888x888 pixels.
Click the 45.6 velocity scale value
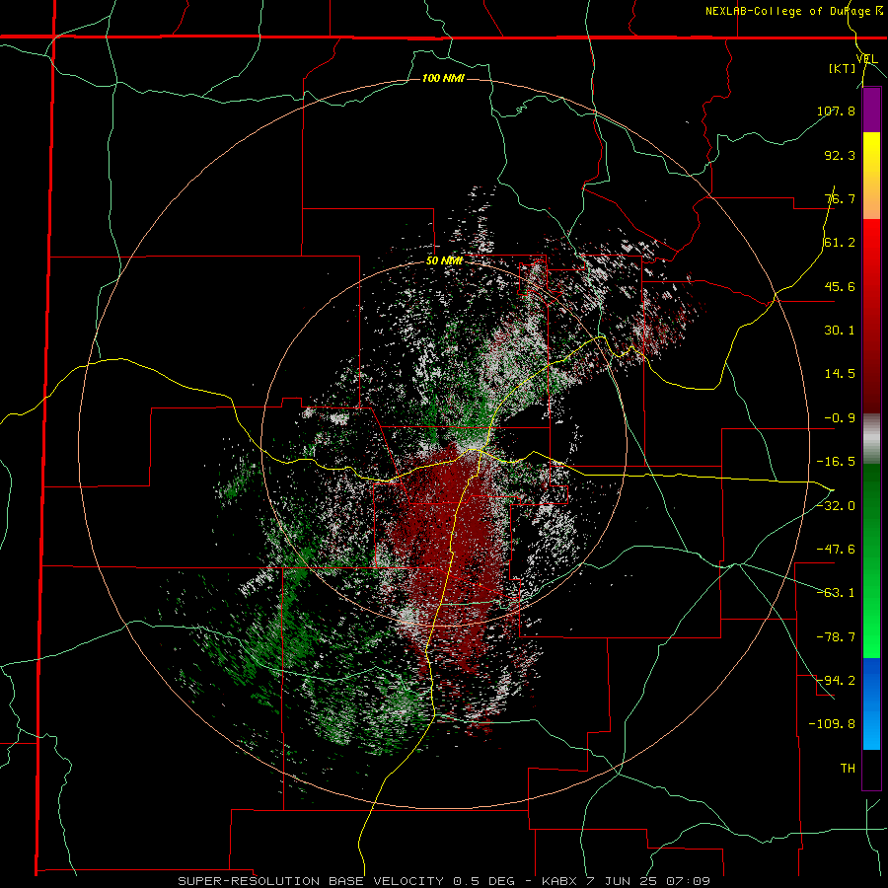[x=840, y=286]
